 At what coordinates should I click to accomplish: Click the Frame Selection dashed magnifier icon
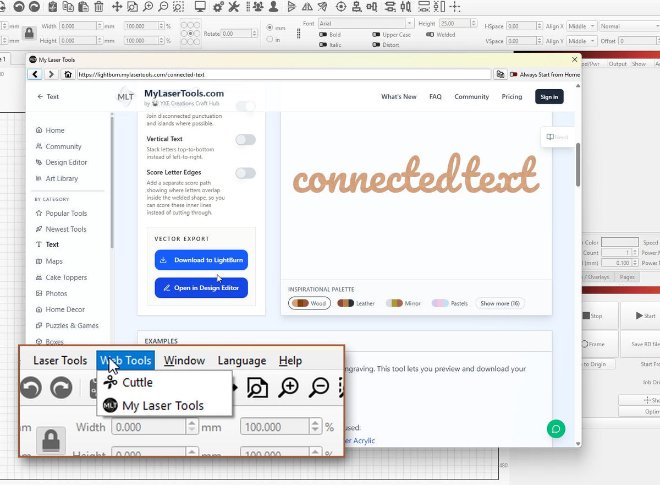click(x=179, y=7)
